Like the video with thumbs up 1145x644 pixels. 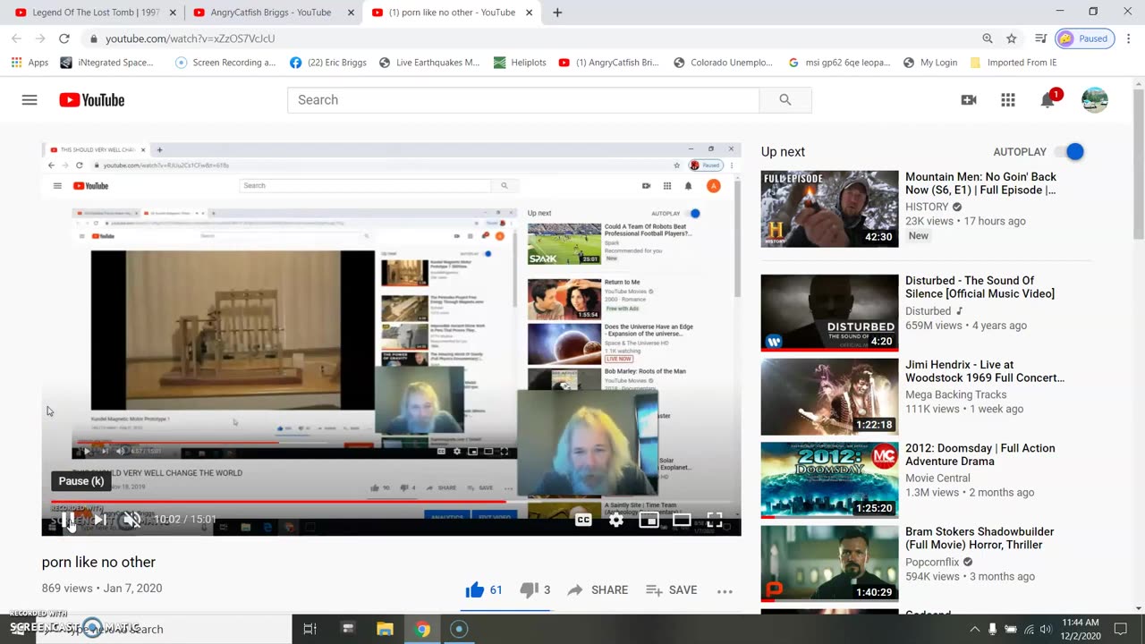tap(484, 590)
